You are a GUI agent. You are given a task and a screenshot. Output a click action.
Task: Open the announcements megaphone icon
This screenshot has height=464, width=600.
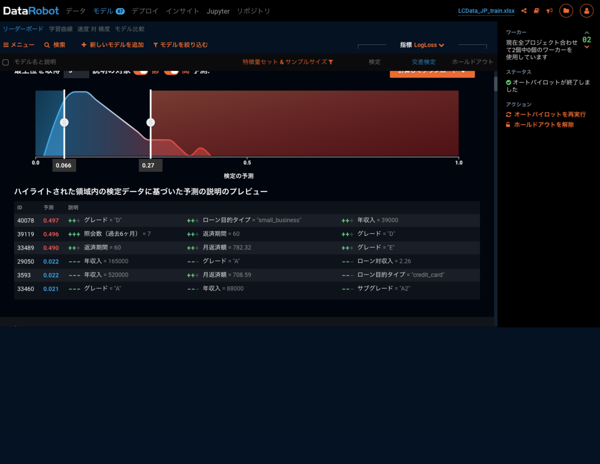click(549, 10)
